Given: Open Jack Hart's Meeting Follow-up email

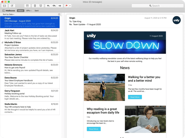Looking at the screenshot, I should [30, 34].
